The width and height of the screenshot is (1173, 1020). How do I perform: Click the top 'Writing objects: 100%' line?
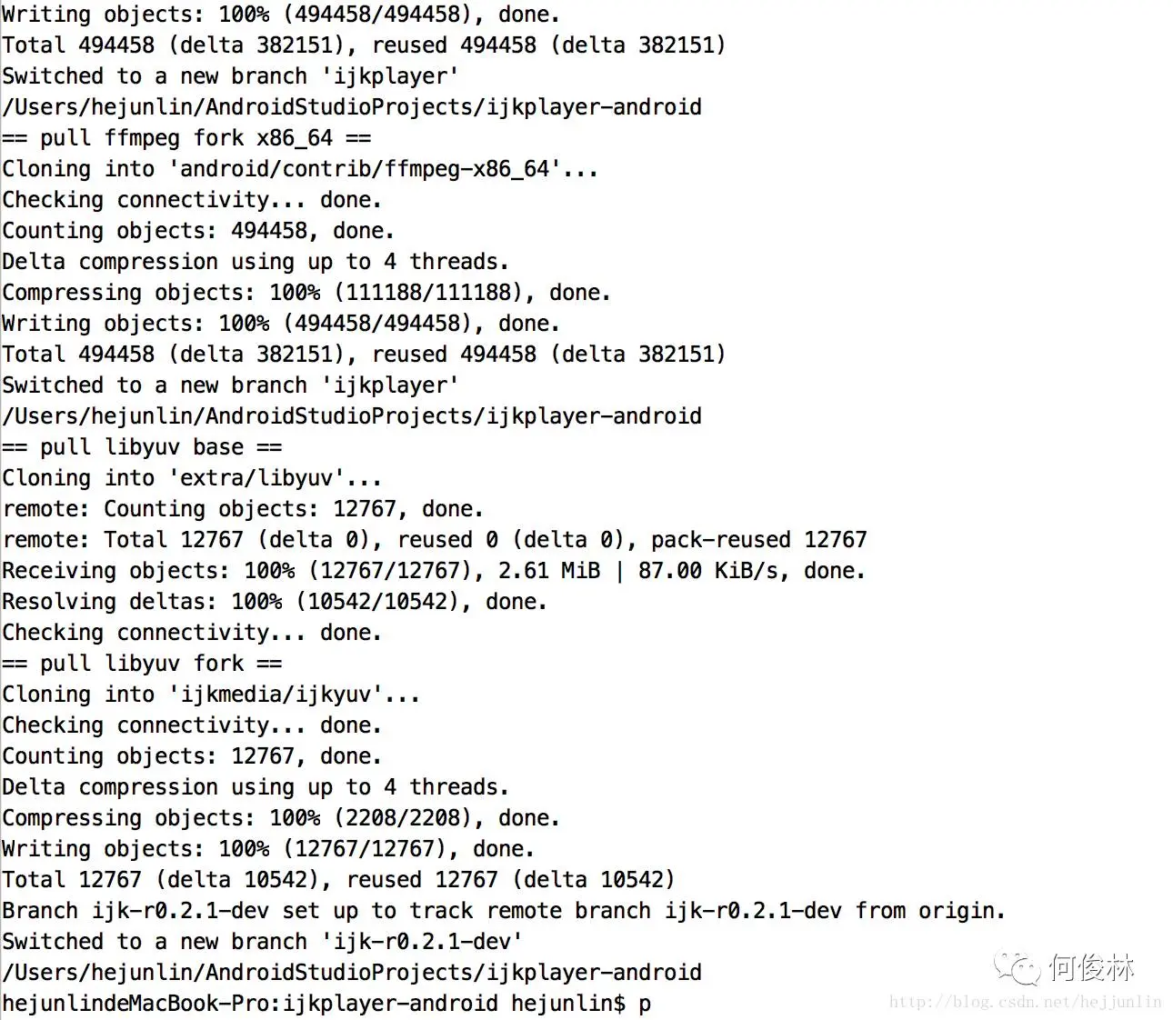(281, 15)
